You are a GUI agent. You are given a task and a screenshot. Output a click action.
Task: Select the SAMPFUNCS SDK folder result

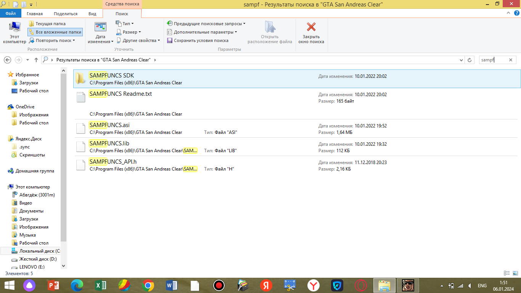coord(297,79)
